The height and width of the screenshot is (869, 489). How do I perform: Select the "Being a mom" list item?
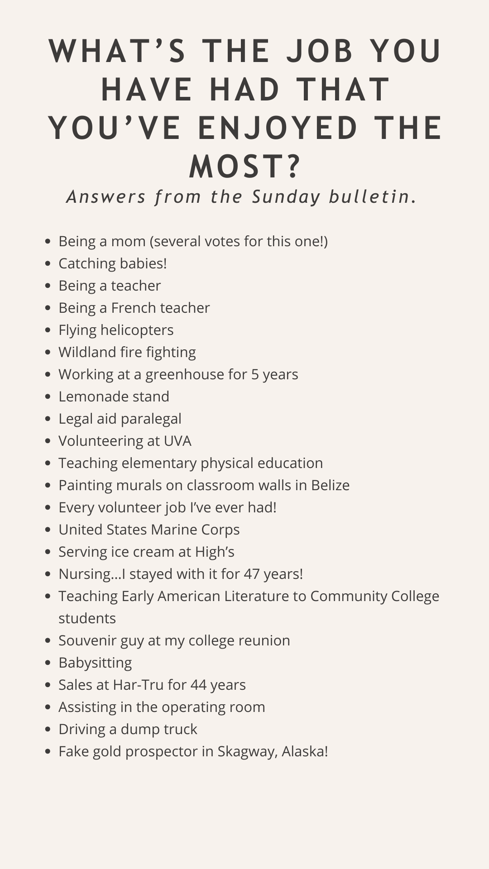[193, 241]
